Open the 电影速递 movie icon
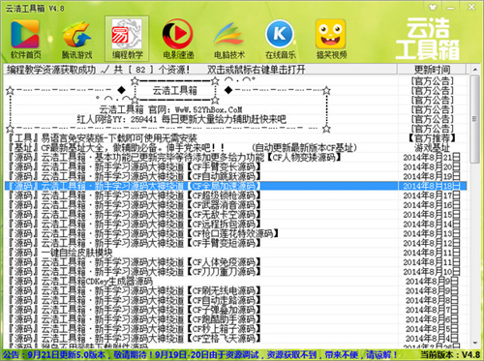This screenshot has width=484, height=361. (178, 39)
